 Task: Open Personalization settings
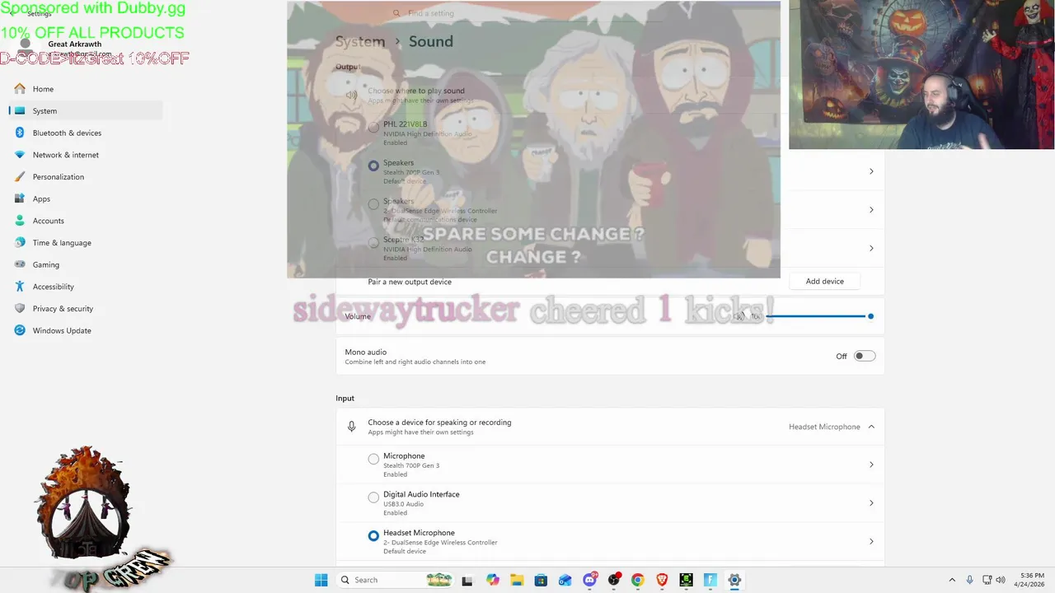coord(86,176)
